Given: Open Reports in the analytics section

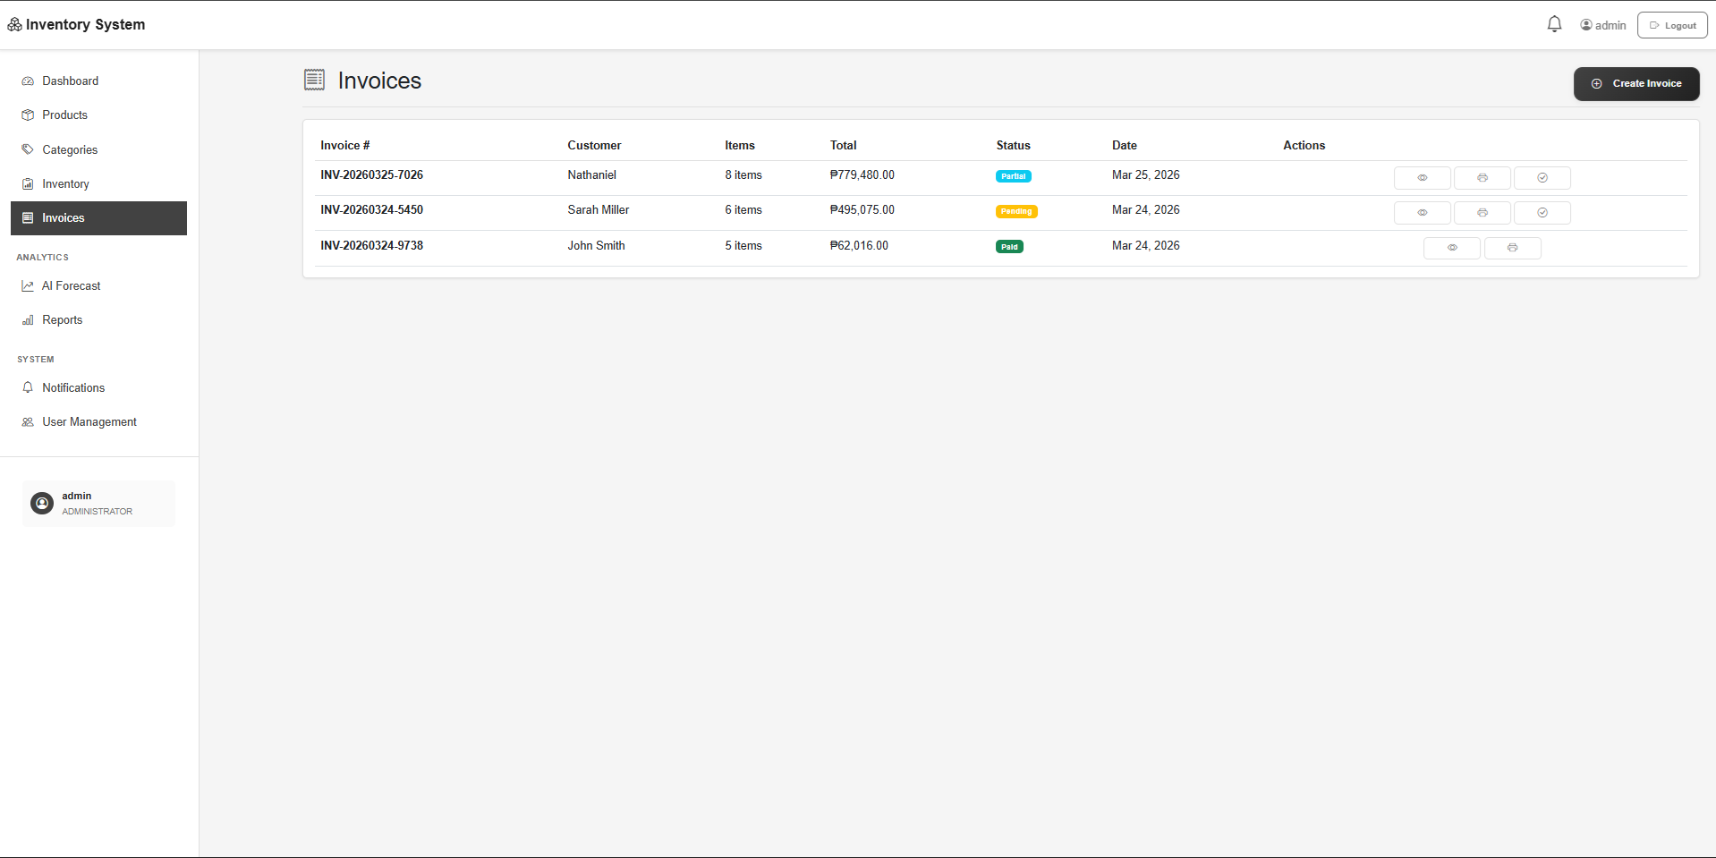Looking at the screenshot, I should (62, 320).
